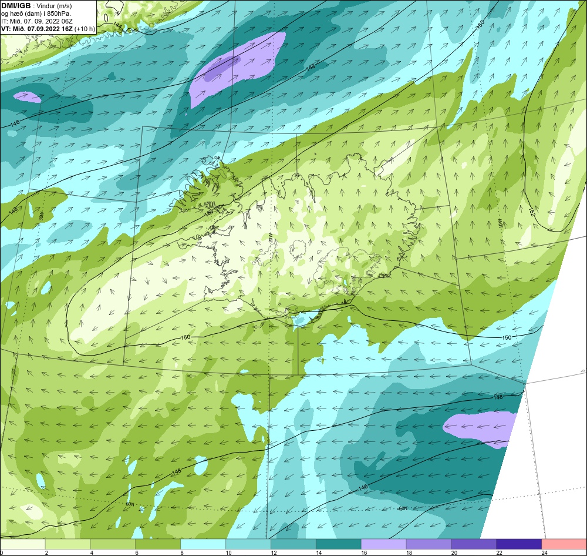Pick the 4–6 m/s green legend swatch
This screenshot has height=556, width=587.
click(113, 544)
